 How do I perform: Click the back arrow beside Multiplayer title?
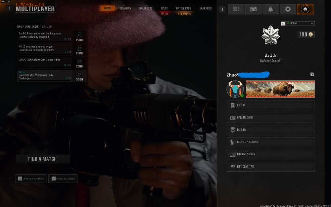[9, 8]
